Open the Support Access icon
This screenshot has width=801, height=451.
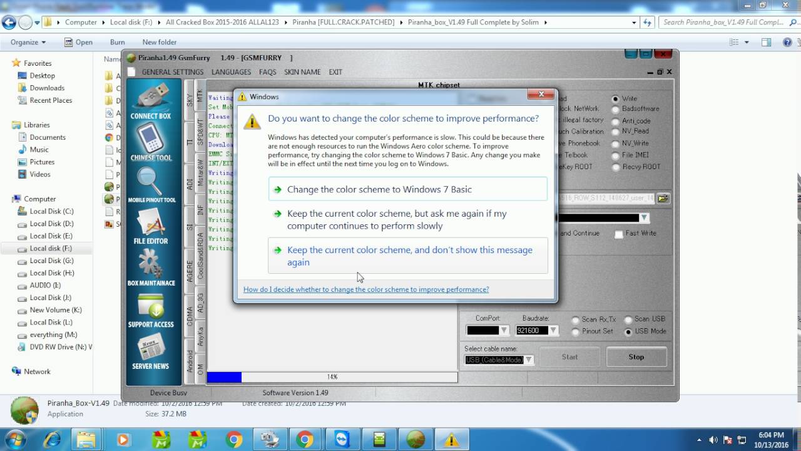[151, 310]
